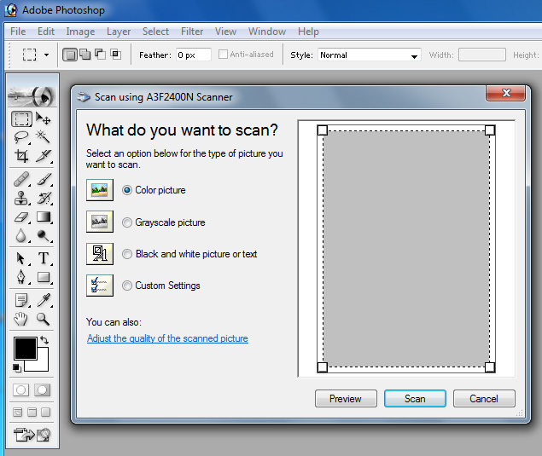
Task: Switch to Standard editing mode
Action: click(x=20, y=390)
